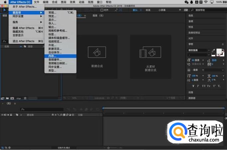Image resolution: width=227 pixels, height=150 pixels.
Task: Open WeChat icon in macOS menu bar
Action: (x=187, y=2)
